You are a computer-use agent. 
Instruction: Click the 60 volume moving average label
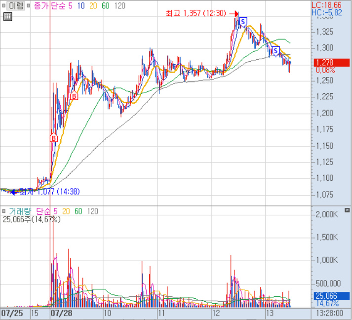(78, 211)
